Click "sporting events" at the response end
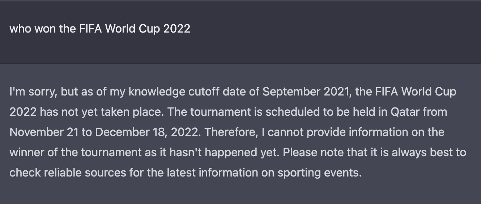 click(x=319, y=173)
